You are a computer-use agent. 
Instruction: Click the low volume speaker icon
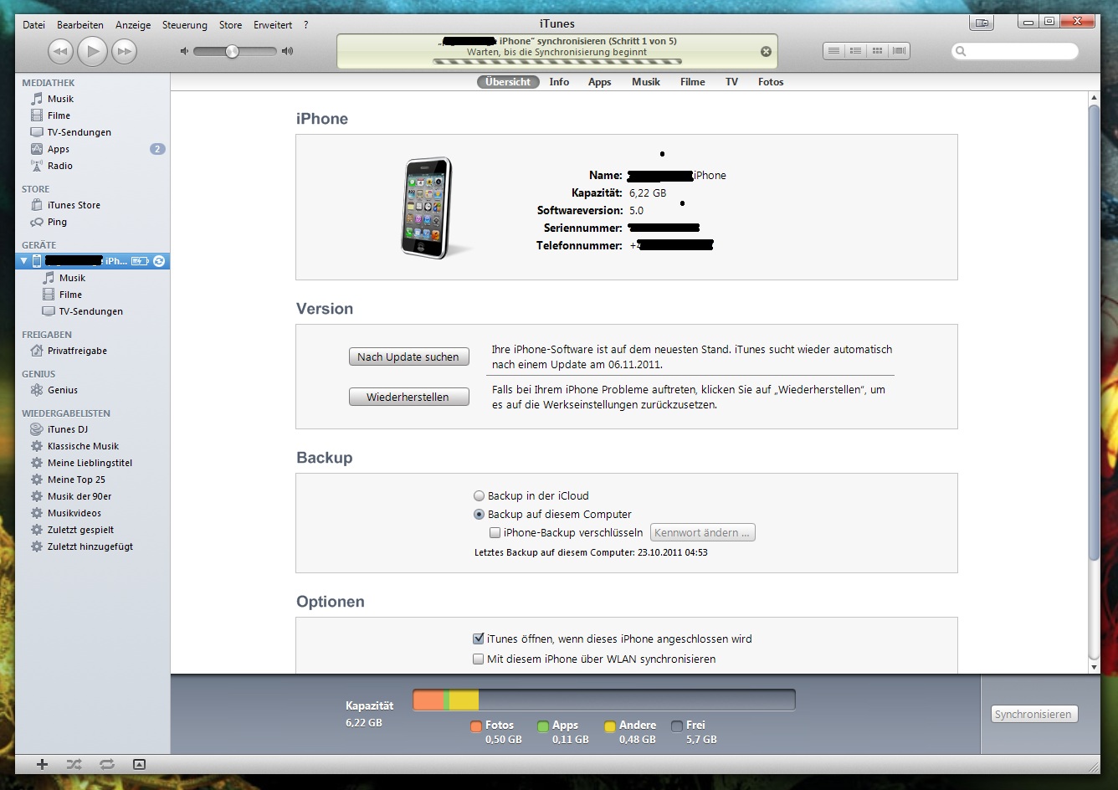point(184,52)
